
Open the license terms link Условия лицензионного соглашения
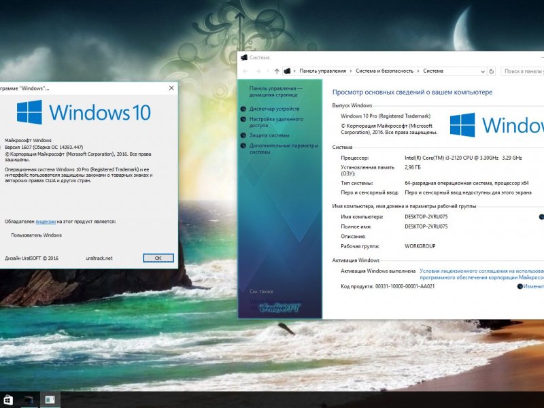481,274
